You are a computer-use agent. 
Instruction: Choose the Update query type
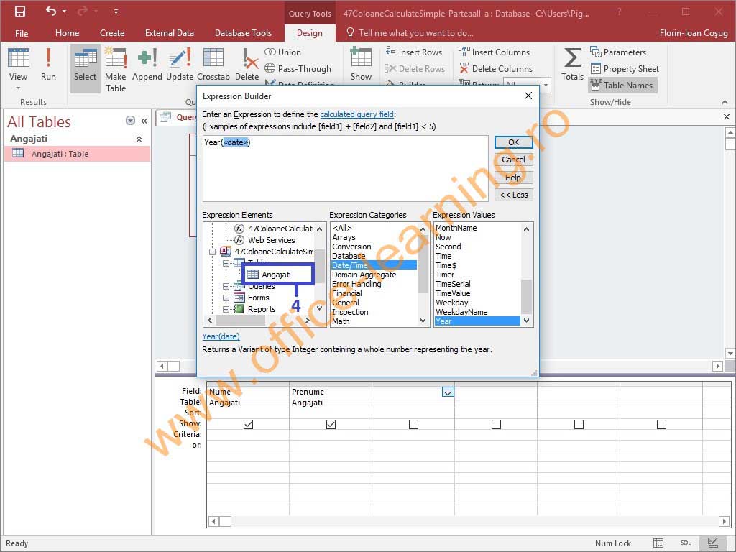pyautogui.click(x=180, y=64)
